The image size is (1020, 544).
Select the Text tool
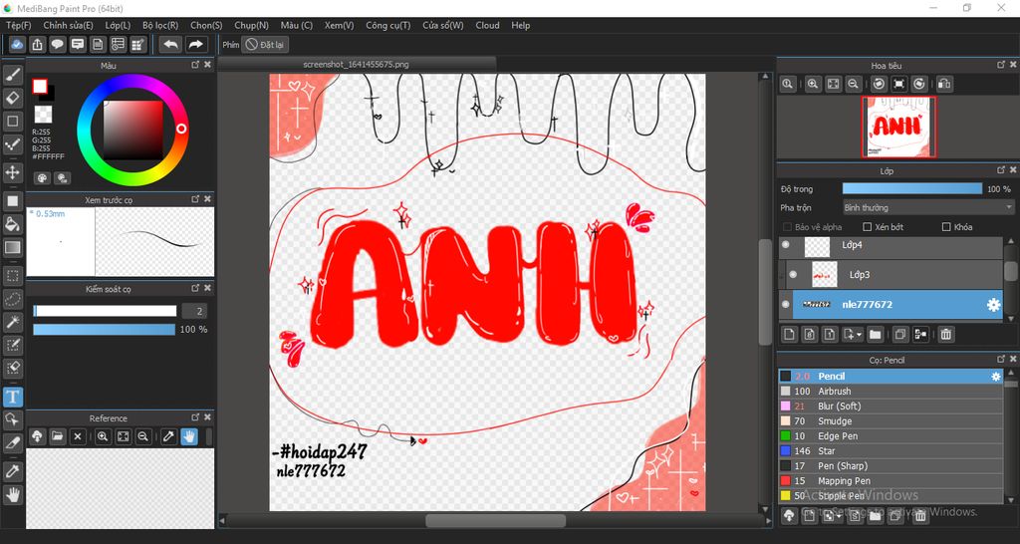click(x=12, y=397)
